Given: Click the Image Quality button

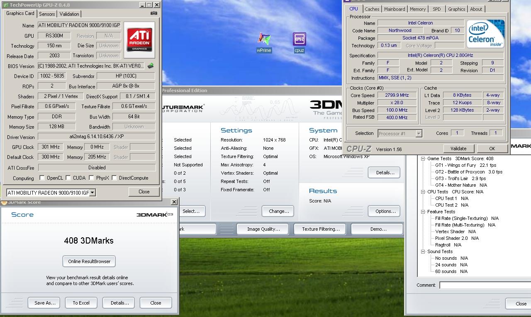Looking at the screenshot, I should point(263,229).
